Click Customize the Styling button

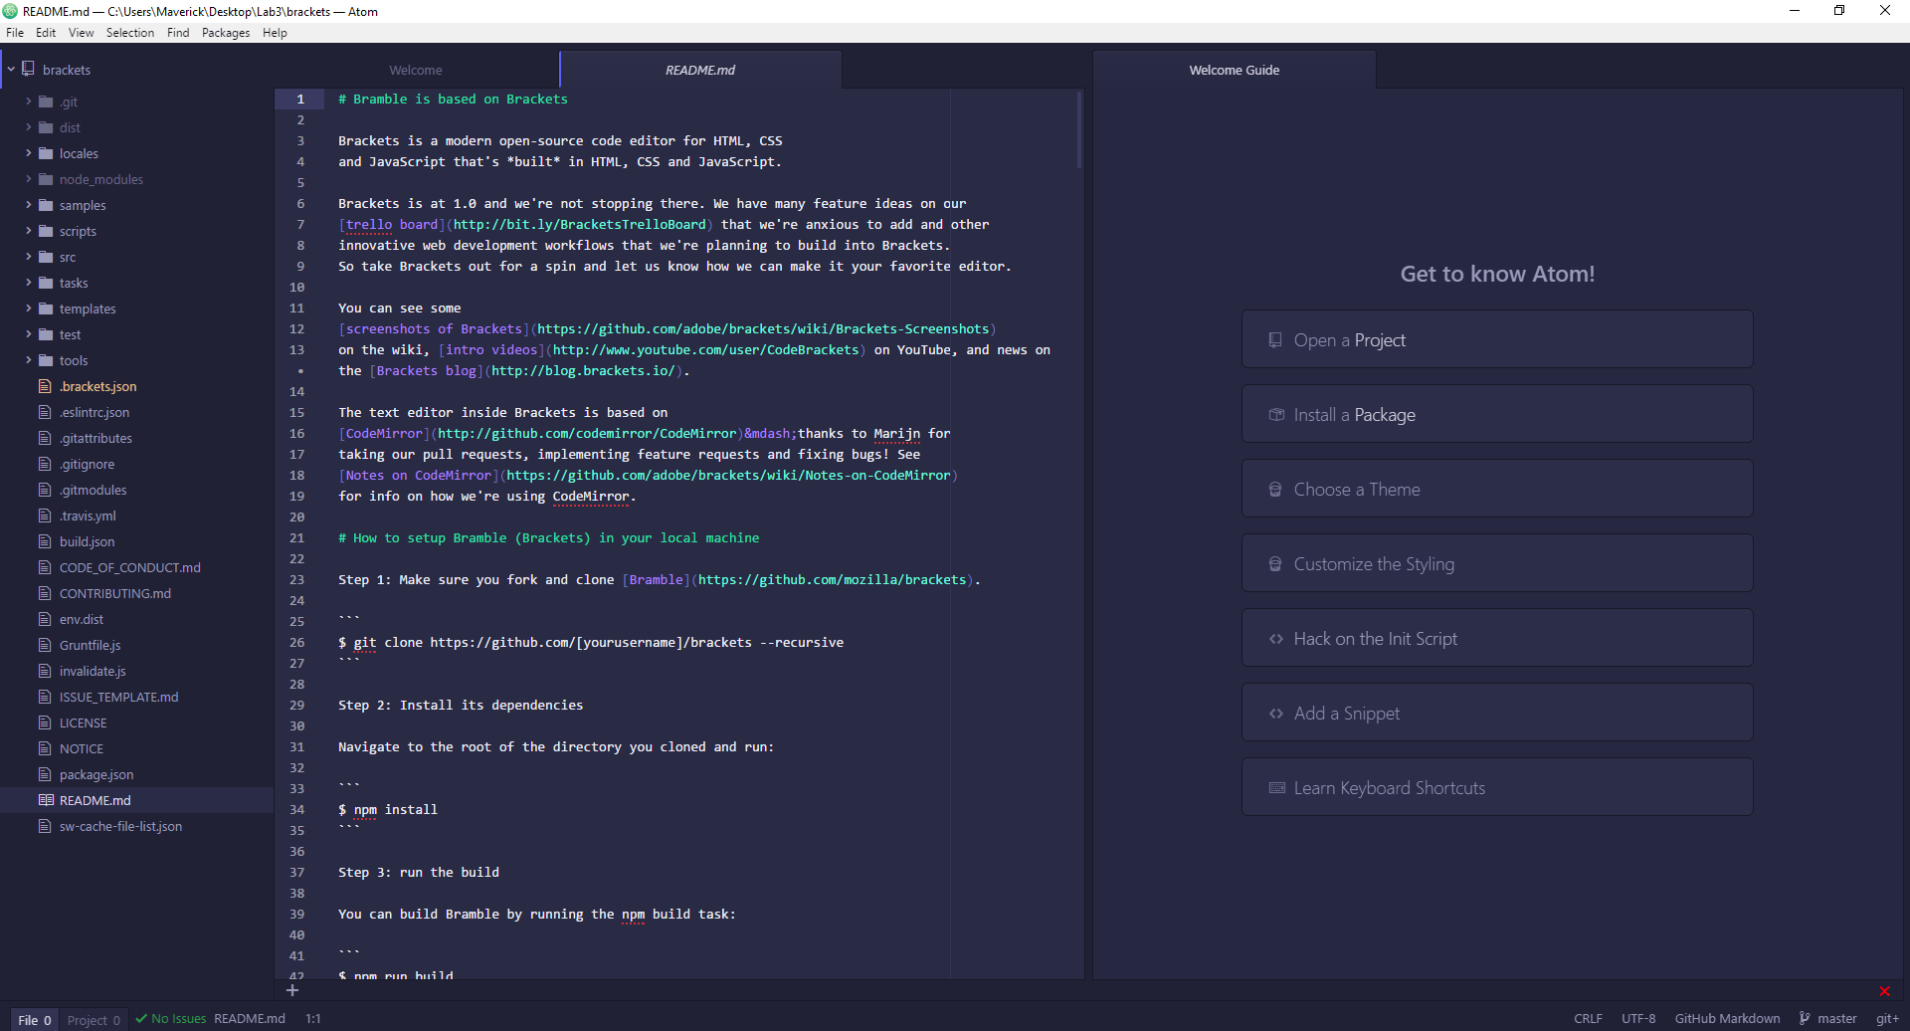tap(1497, 563)
